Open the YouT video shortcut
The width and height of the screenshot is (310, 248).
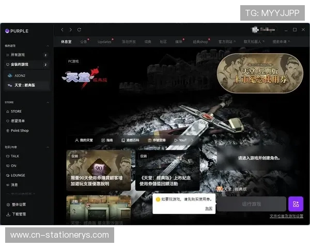[180, 140]
